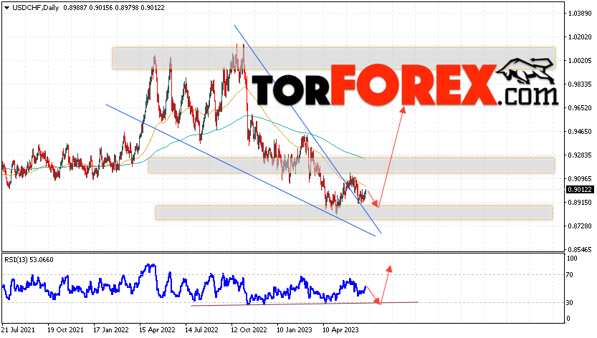Click the 15 Apr 2022 date label
Viewport: 597px width, 338px height.
(x=157, y=329)
